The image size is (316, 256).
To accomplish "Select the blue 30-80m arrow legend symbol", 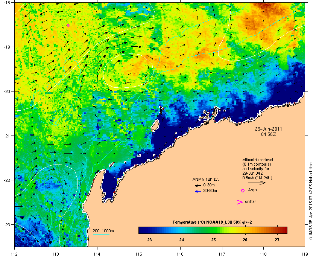I will click(198, 191).
